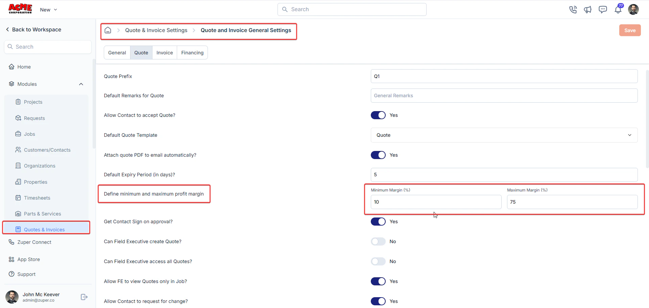Viewport: 649px width, 308px height.
Task: Collapse the Modules section chevron
Action: [x=81, y=84]
